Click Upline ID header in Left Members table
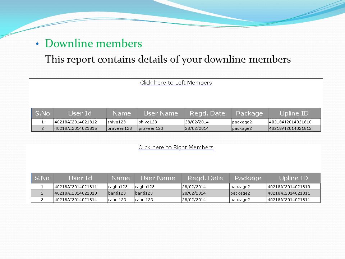 [294, 113]
